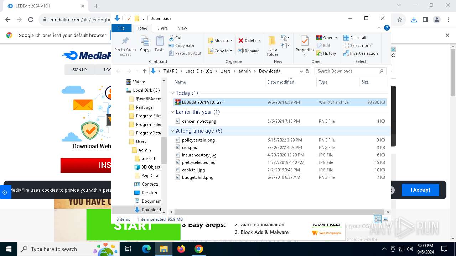Click the Size column header

coord(373,82)
